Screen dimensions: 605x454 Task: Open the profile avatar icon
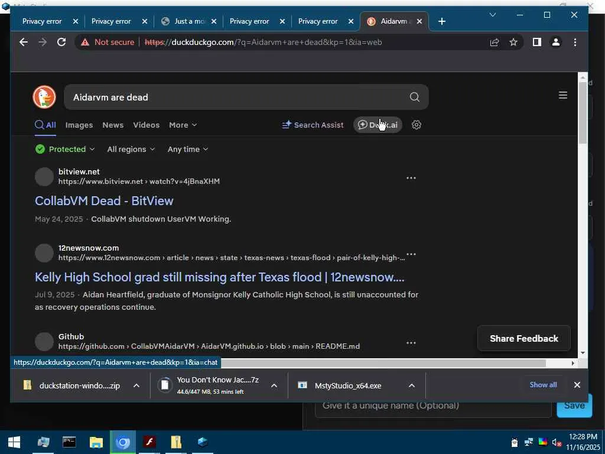pos(555,42)
